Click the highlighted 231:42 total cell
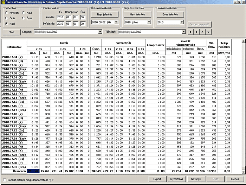Screen dimensions: 246x185 [x=33, y=171]
